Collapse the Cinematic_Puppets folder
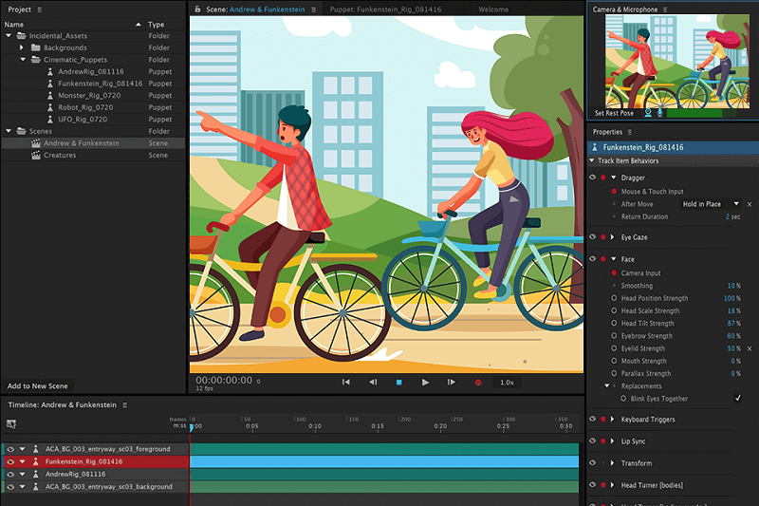The height and width of the screenshot is (506, 759). click(22, 59)
